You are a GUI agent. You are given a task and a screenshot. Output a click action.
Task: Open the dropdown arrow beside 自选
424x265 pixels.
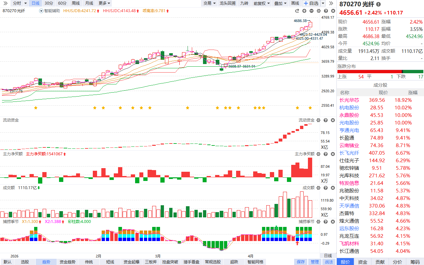(323, 3)
